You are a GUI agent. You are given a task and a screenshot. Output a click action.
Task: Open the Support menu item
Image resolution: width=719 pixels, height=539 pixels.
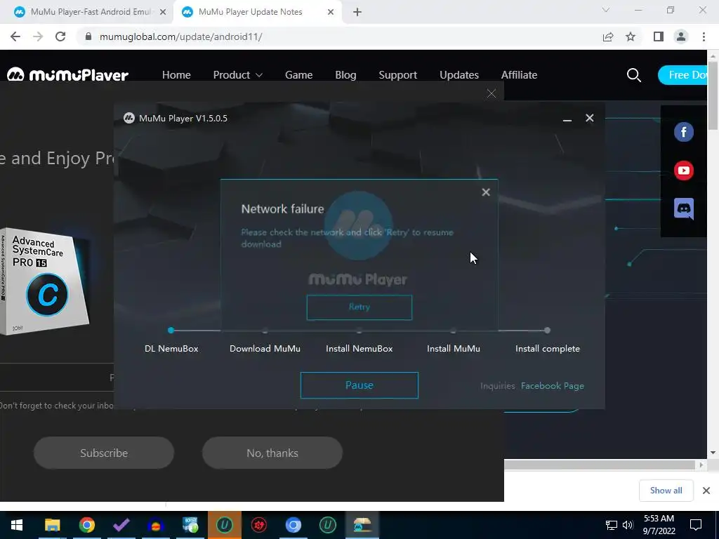pyautogui.click(x=397, y=74)
